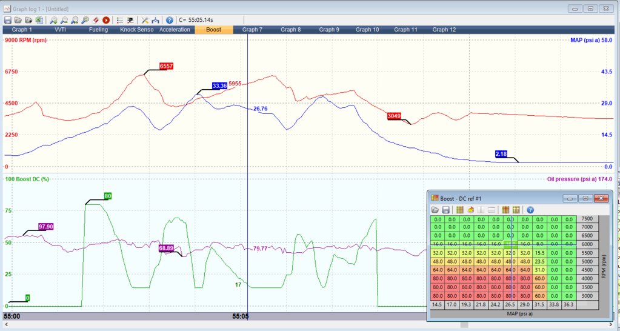Click the horizontal scrollbar thumb at the bottom

(465, 325)
